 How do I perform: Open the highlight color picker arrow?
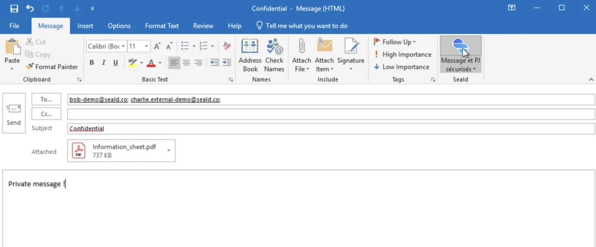142,63
